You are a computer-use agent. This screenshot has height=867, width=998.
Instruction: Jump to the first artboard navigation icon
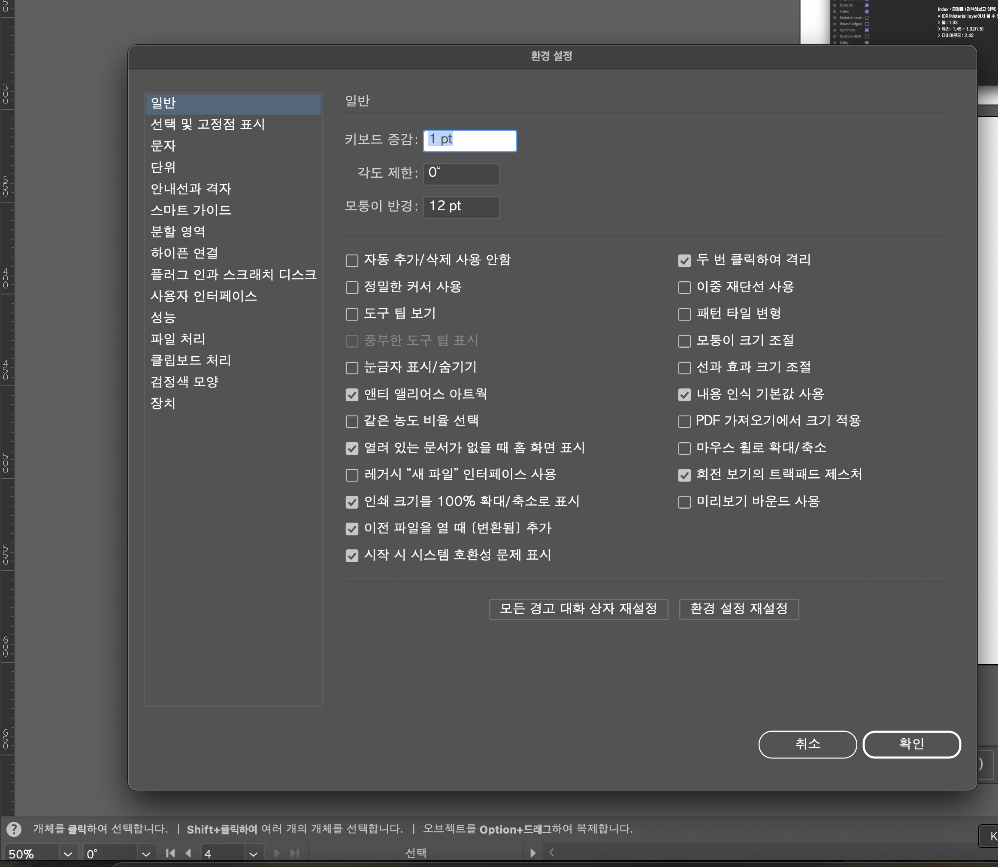pos(170,853)
